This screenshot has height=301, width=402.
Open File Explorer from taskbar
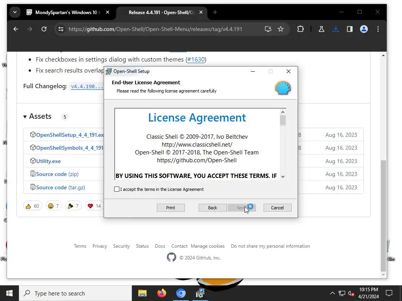pos(142,293)
